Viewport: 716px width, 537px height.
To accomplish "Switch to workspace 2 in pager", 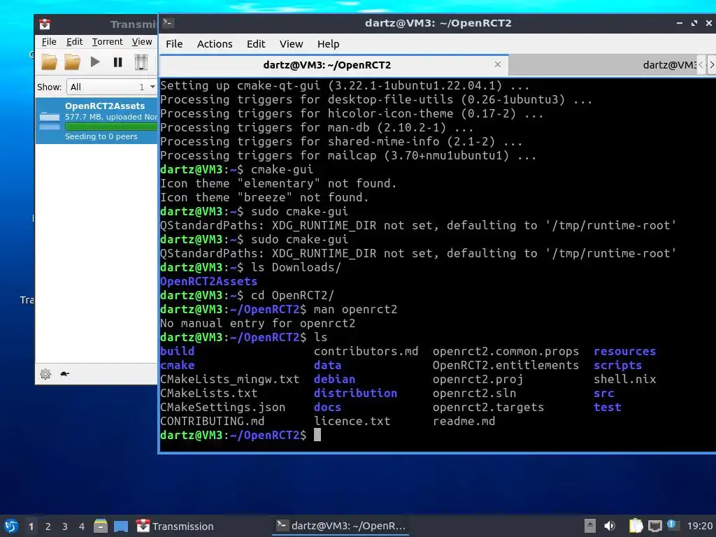I will click(48, 527).
